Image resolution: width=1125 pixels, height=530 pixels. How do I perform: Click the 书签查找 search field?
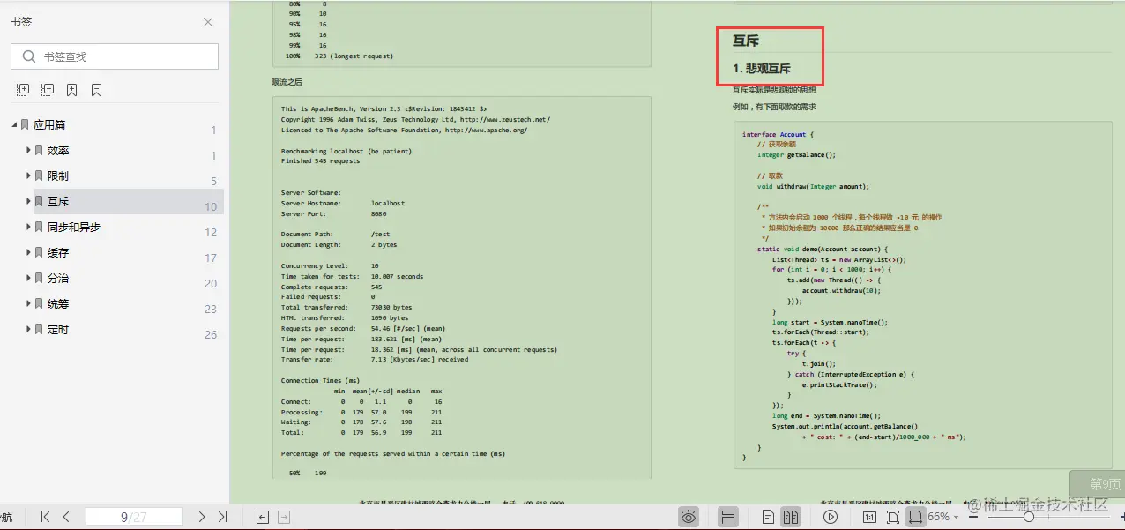click(x=115, y=56)
